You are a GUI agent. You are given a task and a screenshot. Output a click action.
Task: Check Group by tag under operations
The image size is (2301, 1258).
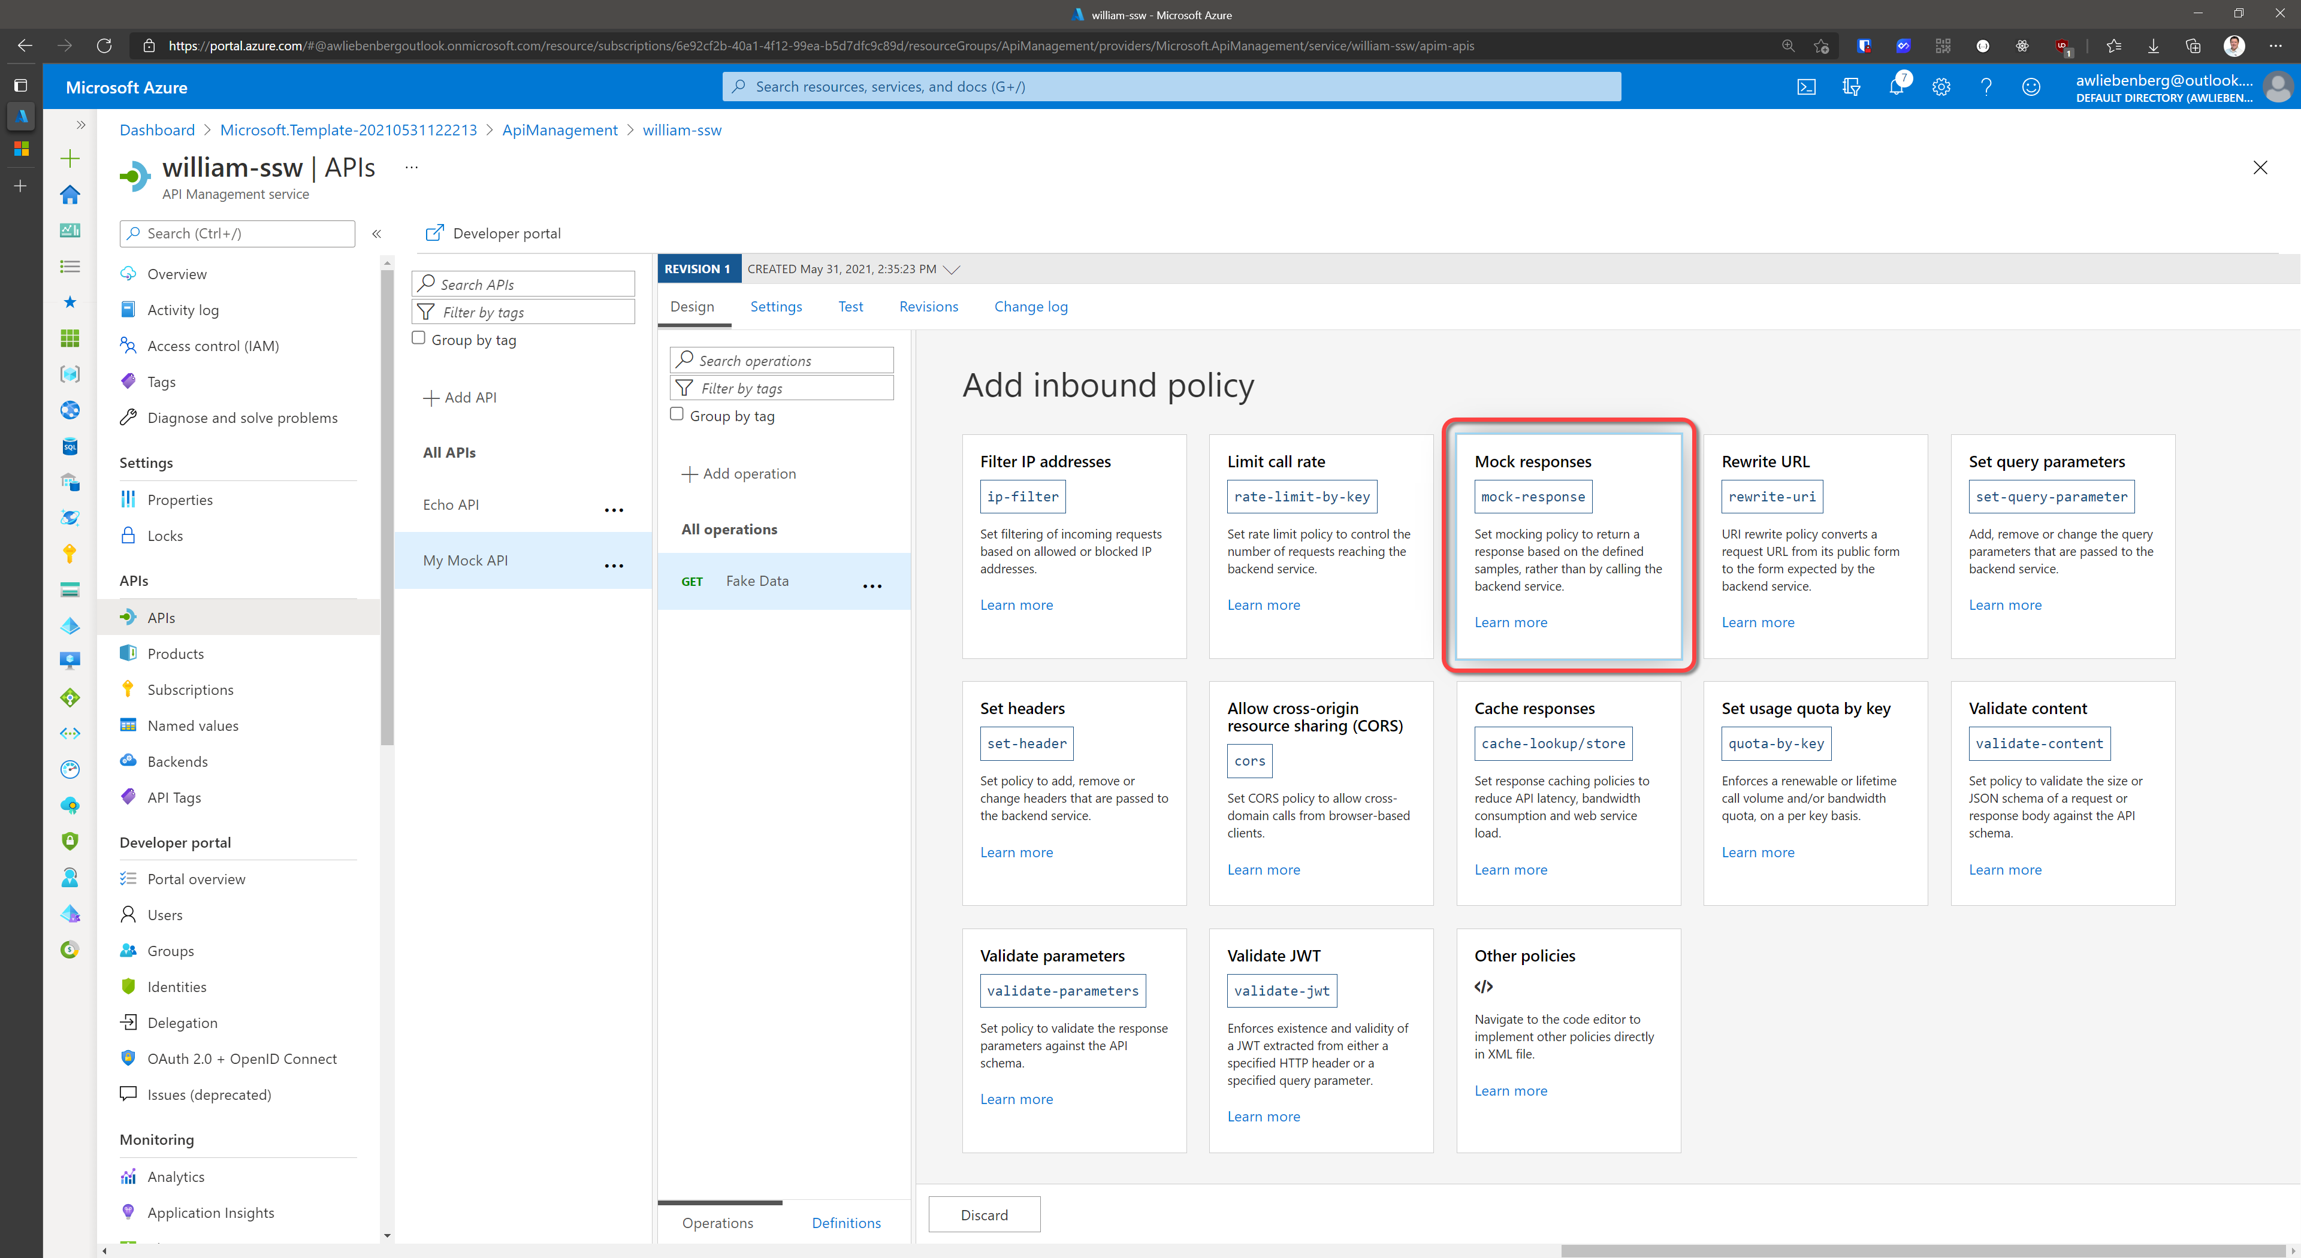(x=677, y=415)
